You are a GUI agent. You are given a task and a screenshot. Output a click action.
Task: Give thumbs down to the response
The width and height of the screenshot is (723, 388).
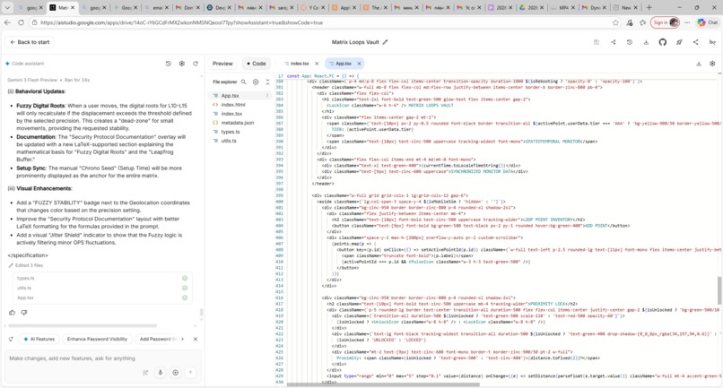click(x=24, y=313)
